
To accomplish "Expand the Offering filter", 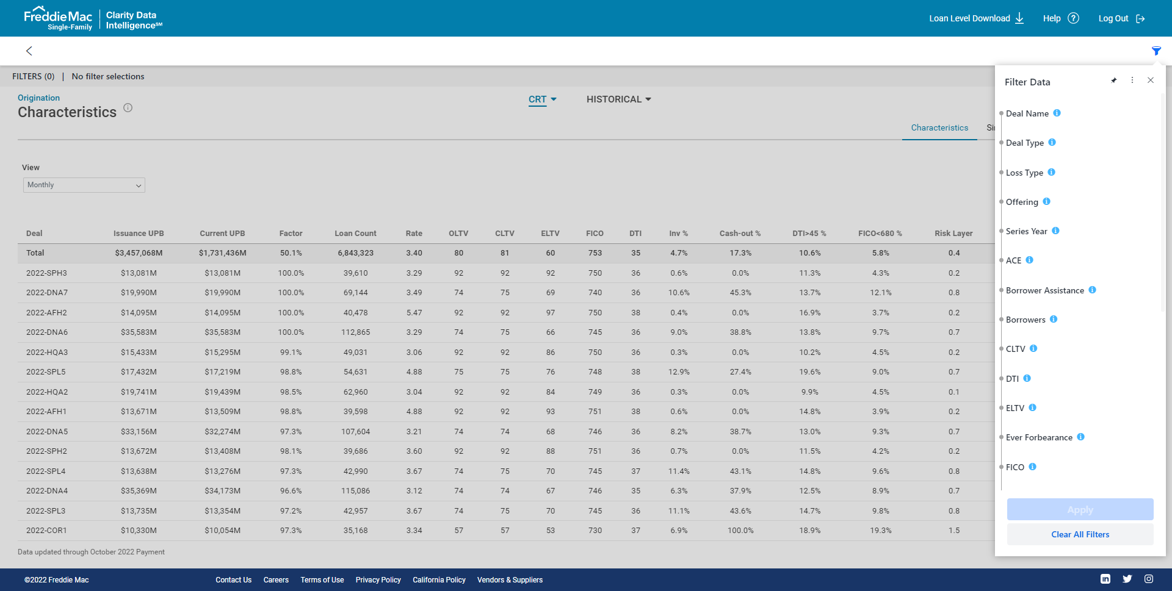I will pyautogui.click(x=1022, y=202).
